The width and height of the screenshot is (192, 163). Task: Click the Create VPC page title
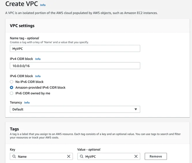[22, 4]
